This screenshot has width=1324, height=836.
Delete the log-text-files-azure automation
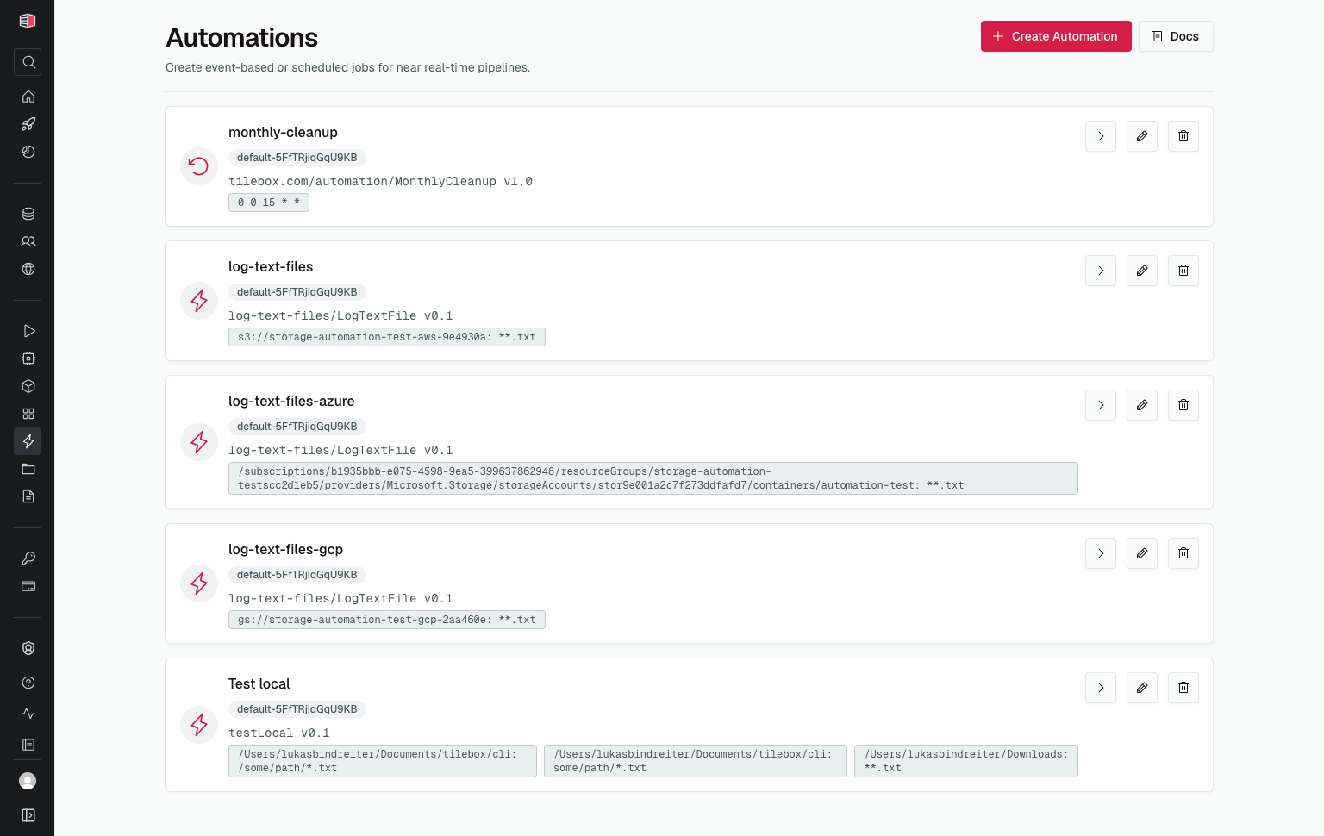(x=1183, y=405)
